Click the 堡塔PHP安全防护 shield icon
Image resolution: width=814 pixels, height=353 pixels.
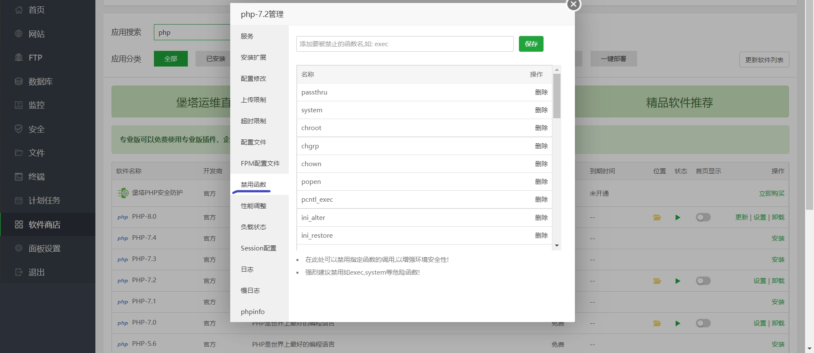[x=123, y=193]
